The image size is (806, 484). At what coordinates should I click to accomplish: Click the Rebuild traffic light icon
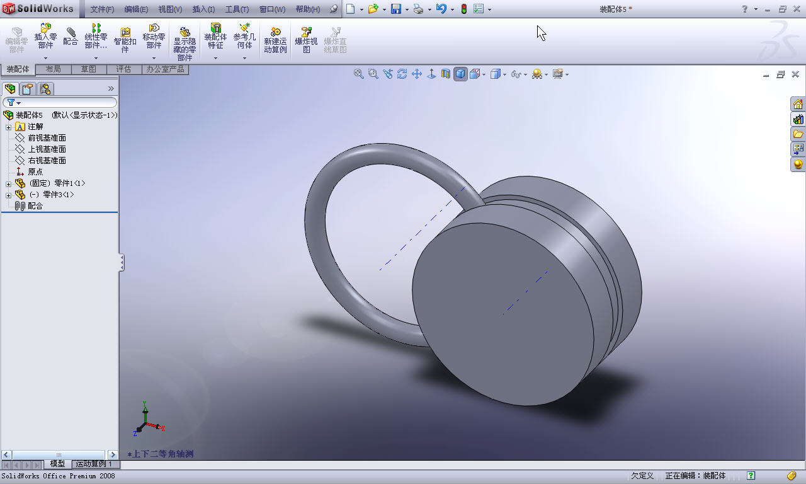click(464, 9)
